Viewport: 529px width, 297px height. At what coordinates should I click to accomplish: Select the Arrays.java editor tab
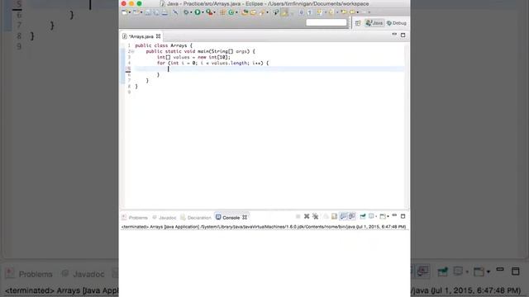pos(141,36)
